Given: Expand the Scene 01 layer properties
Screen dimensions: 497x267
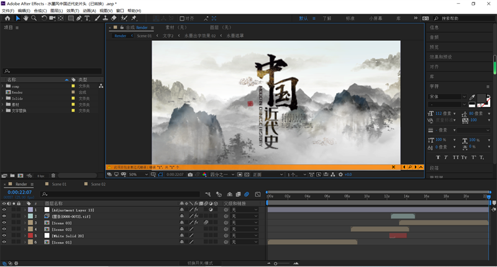Looking at the screenshot, I should tap(24, 242).
